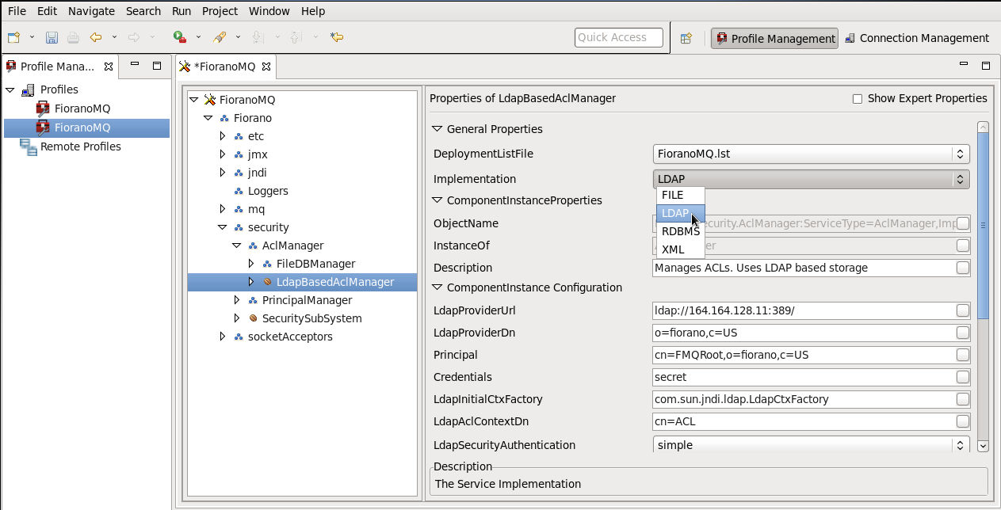The width and height of the screenshot is (1001, 510).
Task: Click the Credentials text field
Action: coord(802,377)
